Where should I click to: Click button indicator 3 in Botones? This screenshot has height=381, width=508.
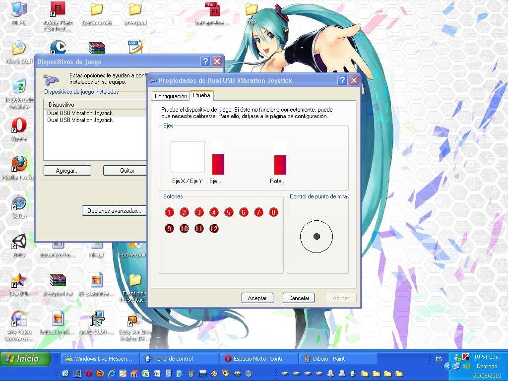[x=199, y=212]
